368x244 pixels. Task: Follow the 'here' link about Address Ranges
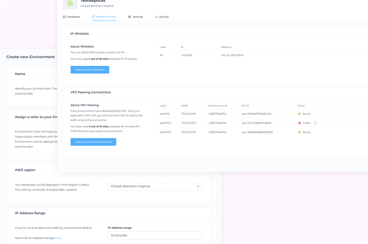(x=58, y=238)
